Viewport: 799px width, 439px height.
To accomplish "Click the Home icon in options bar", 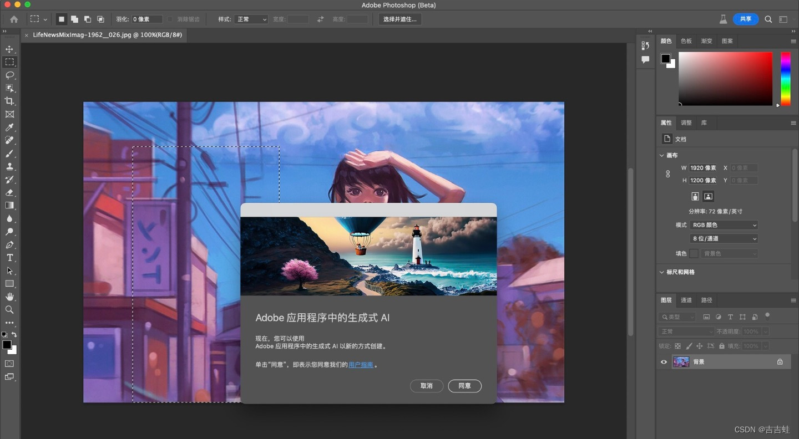I will 14,19.
